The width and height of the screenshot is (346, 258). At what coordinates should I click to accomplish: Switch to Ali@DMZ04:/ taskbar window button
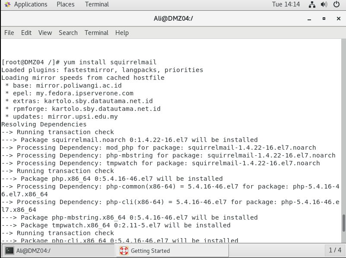(x=58, y=251)
